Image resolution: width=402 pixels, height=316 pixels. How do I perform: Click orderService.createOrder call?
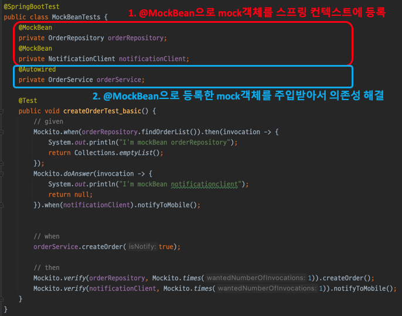[x=78, y=247]
